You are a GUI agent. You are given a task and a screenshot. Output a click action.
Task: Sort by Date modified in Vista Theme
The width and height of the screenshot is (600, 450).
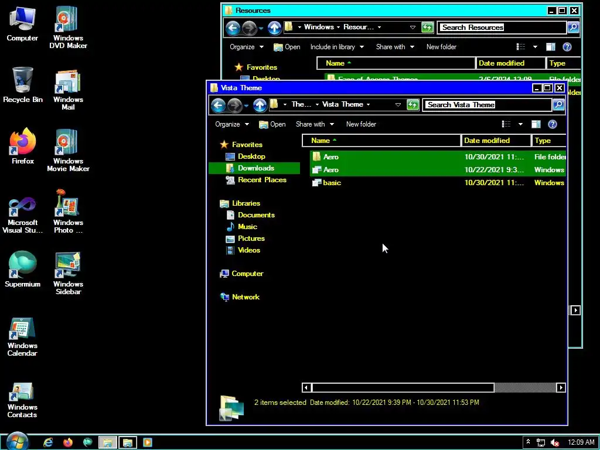pyautogui.click(x=496, y=141)
